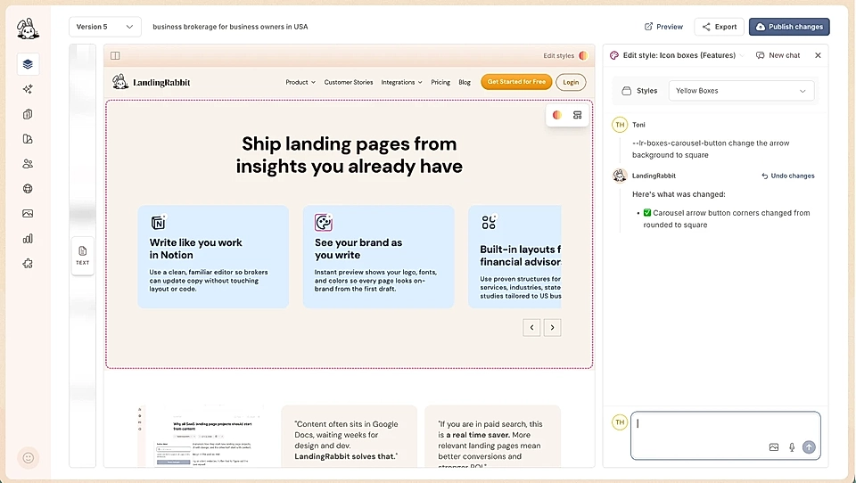
Task: Attach an image via chat input icon
Action: [774, 447]
